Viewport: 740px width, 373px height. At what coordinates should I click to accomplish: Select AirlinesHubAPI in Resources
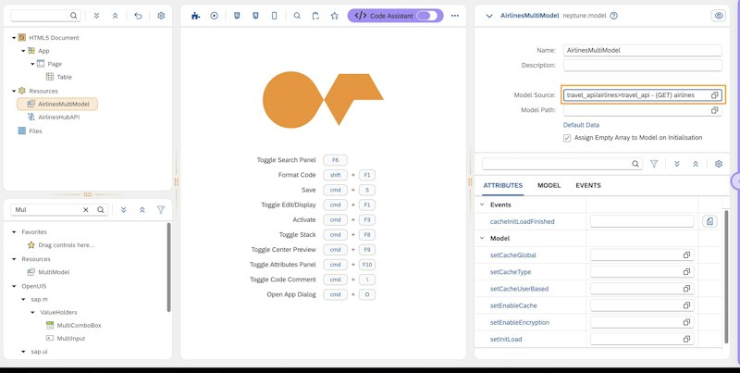click(x=58, y=118)
